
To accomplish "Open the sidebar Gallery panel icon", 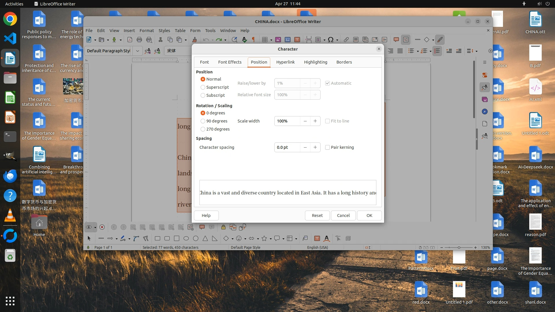I will (x=485, y=99).
